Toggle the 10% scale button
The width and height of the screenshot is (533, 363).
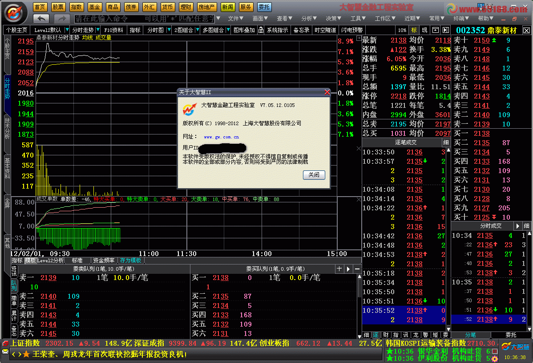coord(402,30)
